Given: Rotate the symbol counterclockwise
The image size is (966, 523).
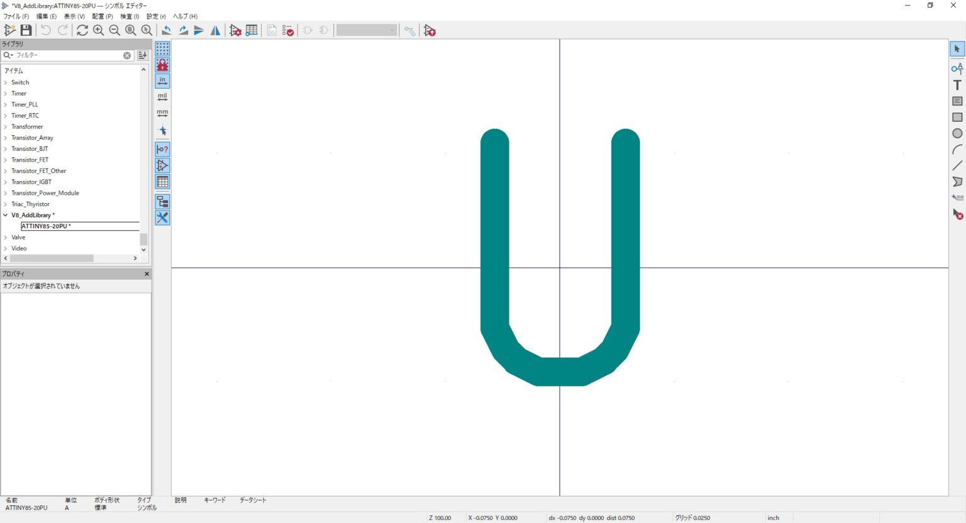Looking at the screenshot, I should 166,30.
